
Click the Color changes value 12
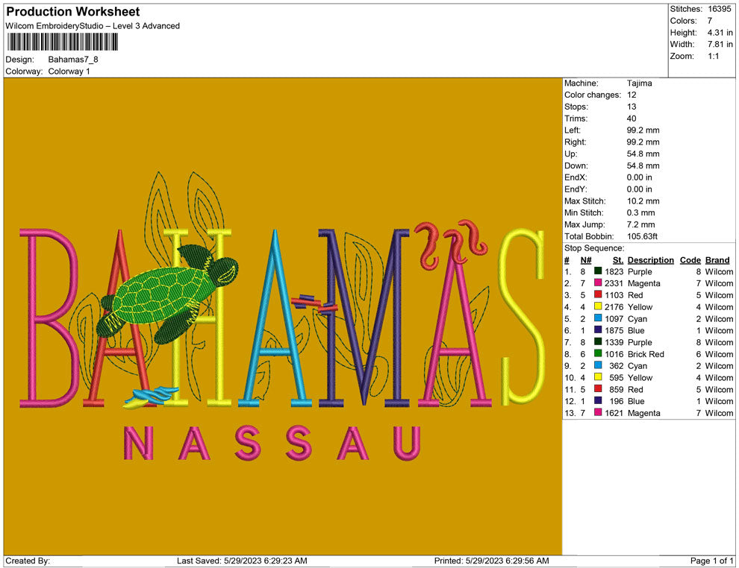pyautogui.click(x=632, y=95)
